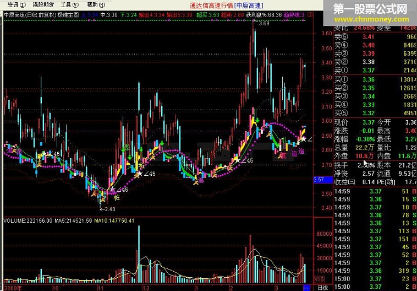Click the 输出5:3.30 indicator label
This screenshot has width=417, height=291.
click(179, 15)
